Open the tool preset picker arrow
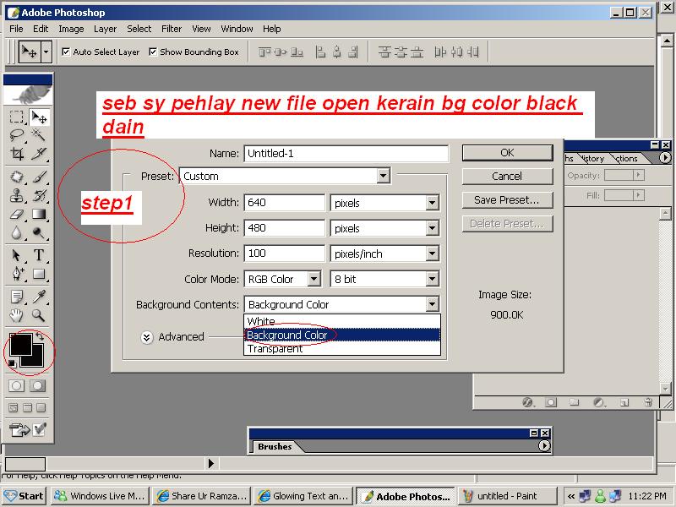The height and width of the screenshot is (507, 676). point(46,52)
